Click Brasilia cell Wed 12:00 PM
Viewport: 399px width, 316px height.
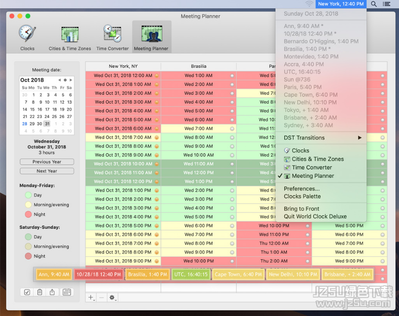(199, 173)
